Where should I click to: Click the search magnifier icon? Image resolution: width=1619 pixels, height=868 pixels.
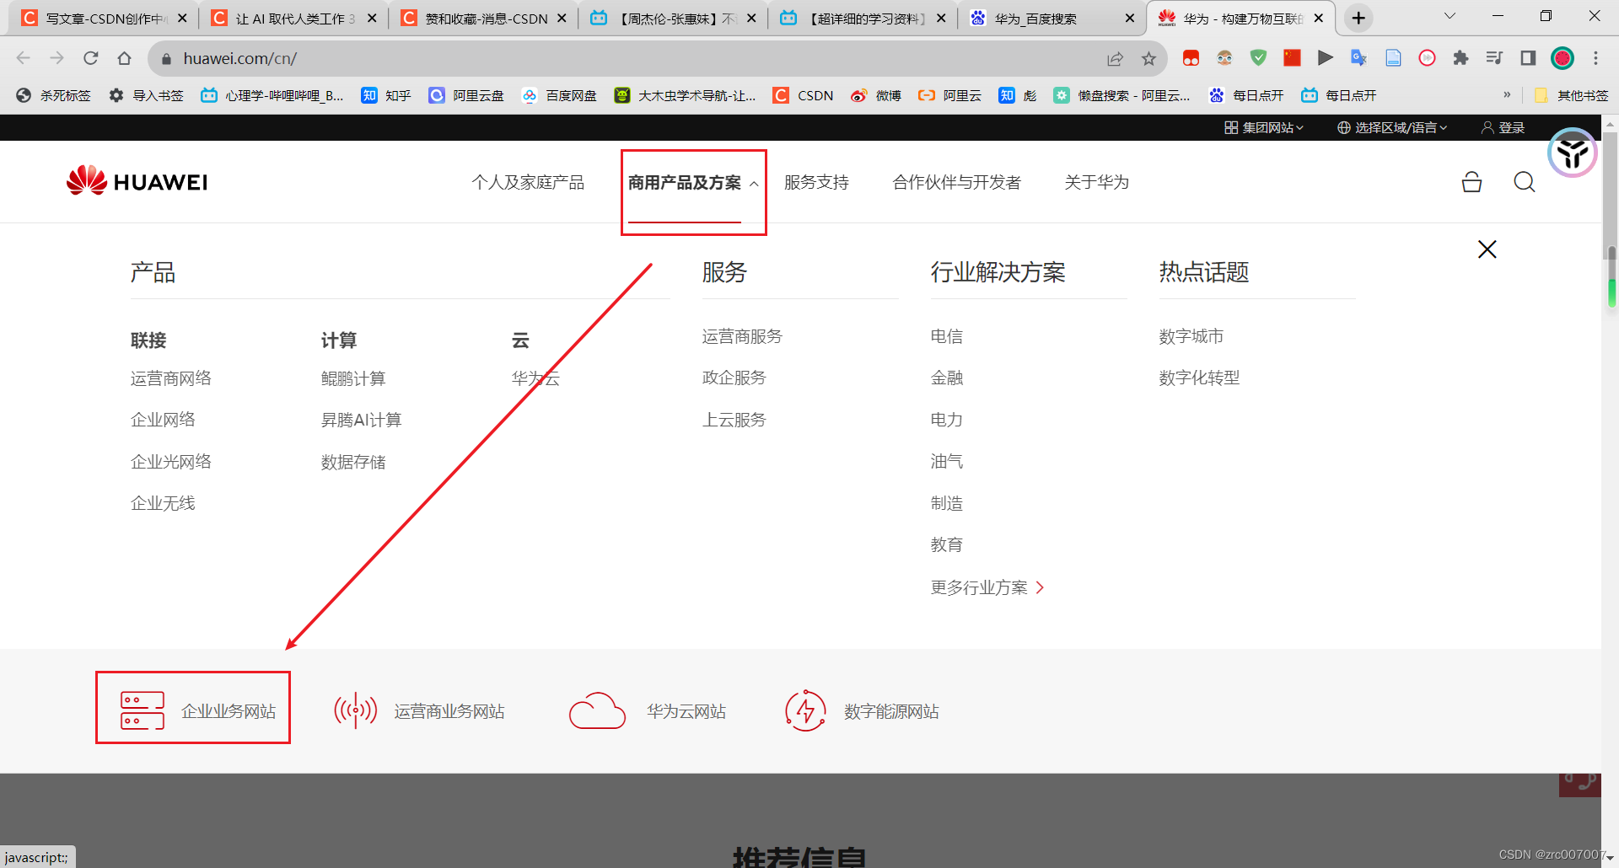[x=1525, y=182]
